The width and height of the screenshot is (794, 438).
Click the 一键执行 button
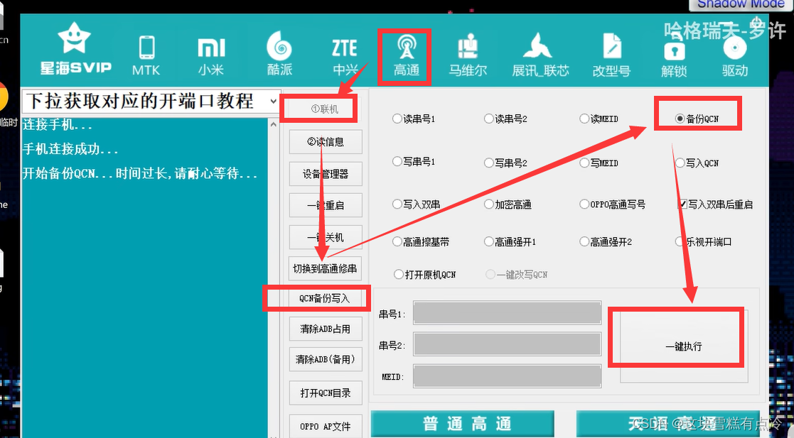click(x=684, y=346)
